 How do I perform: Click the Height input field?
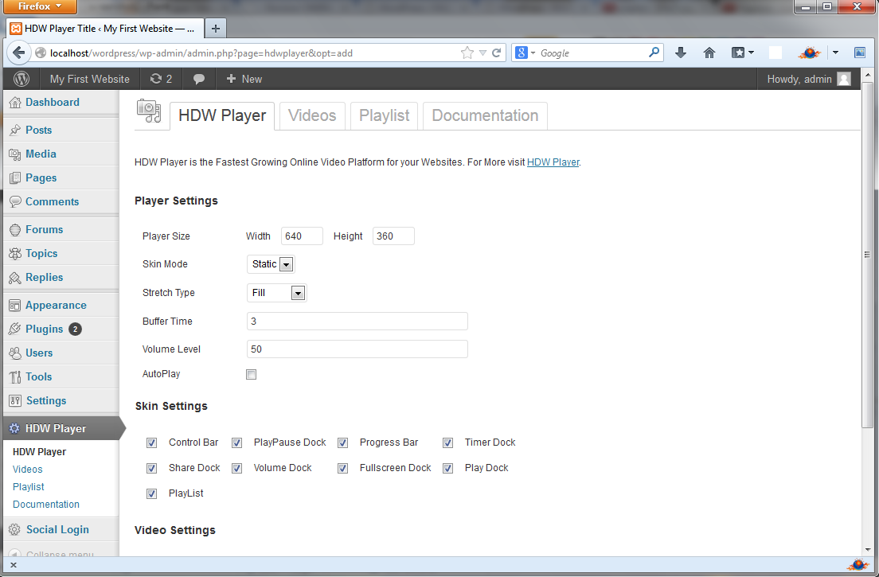tap(393, 236)
